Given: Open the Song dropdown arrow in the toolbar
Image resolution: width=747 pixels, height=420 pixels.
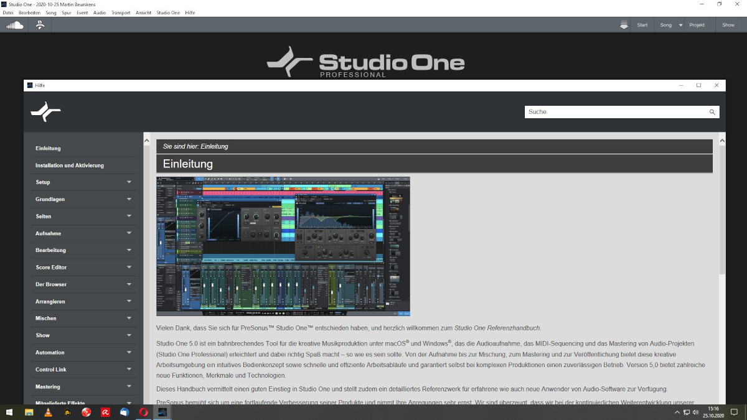Looking at the screenshot, I should 680,25.
